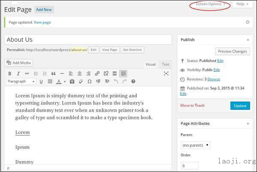Open the Screen Options panel
The image size is (257, 172).
click(210, 4)
